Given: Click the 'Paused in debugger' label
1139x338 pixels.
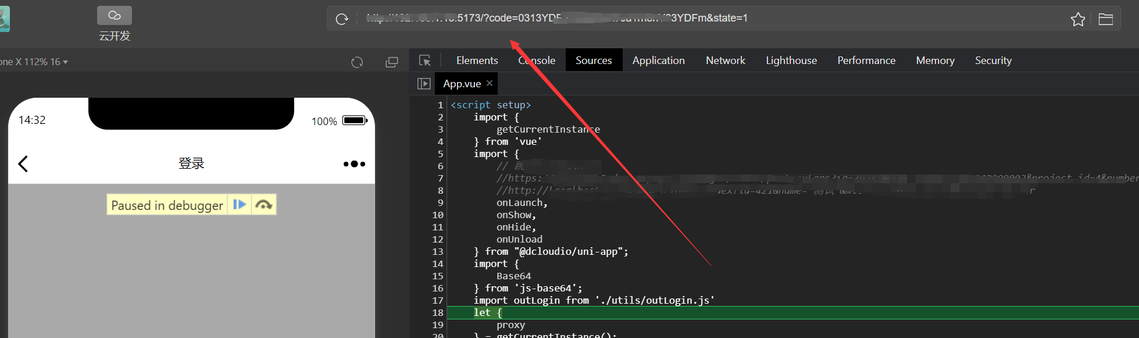Looking at the screenshot, I should pyautogui.click(x=167, y=205).
